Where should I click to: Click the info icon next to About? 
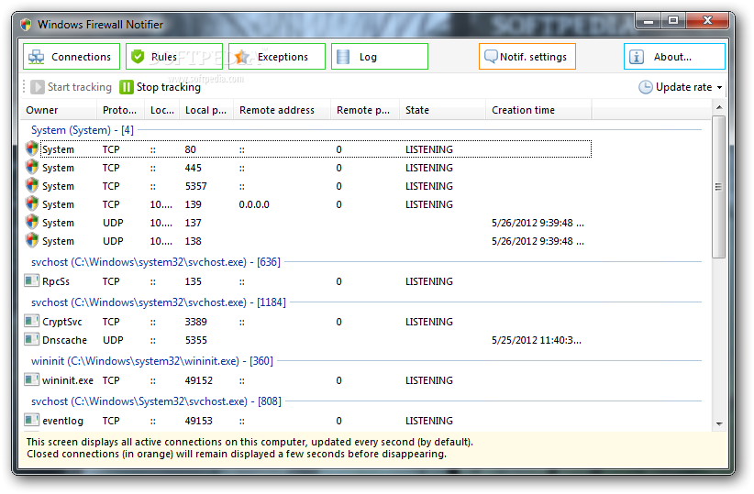click(637, 57)
